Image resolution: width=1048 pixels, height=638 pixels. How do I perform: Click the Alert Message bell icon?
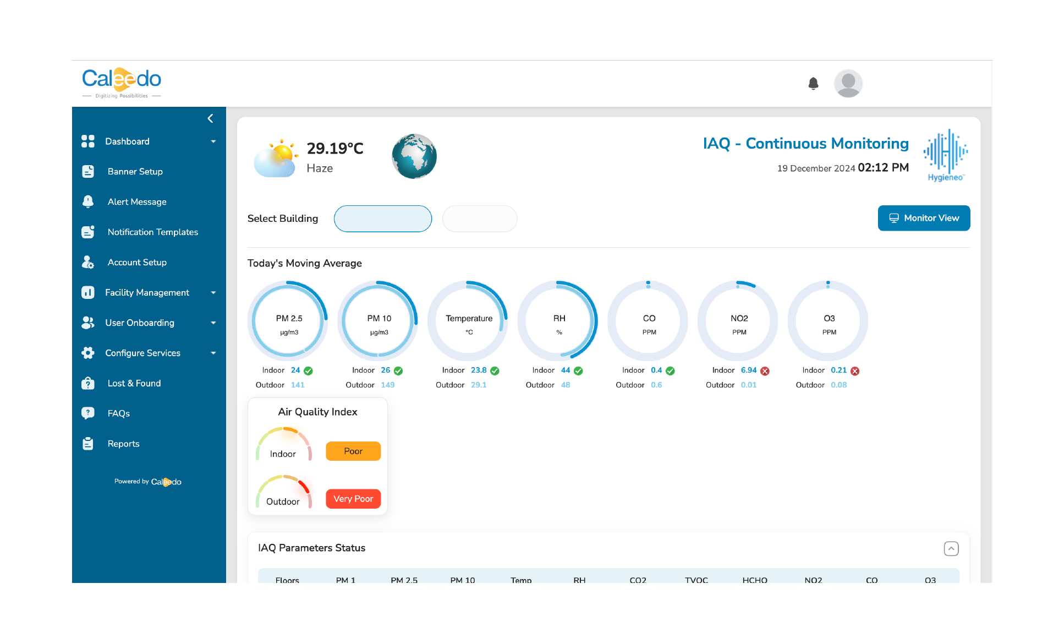[x=88, y=202]
